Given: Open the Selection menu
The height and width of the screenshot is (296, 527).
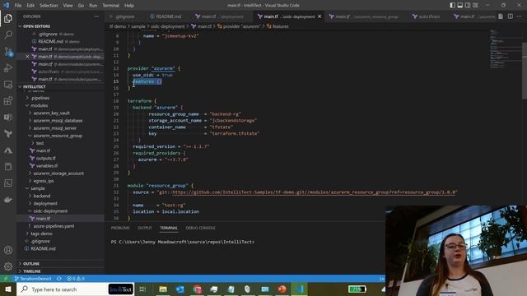Looking at the screenshot, I should coord(49,6).
